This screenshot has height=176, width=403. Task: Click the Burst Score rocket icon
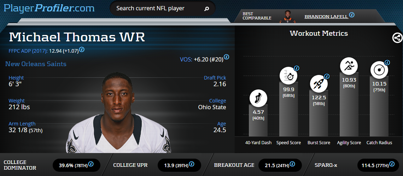coord(319,84)
